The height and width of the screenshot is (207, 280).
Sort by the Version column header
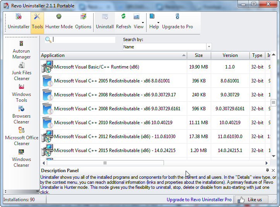(x=230, y=55)
